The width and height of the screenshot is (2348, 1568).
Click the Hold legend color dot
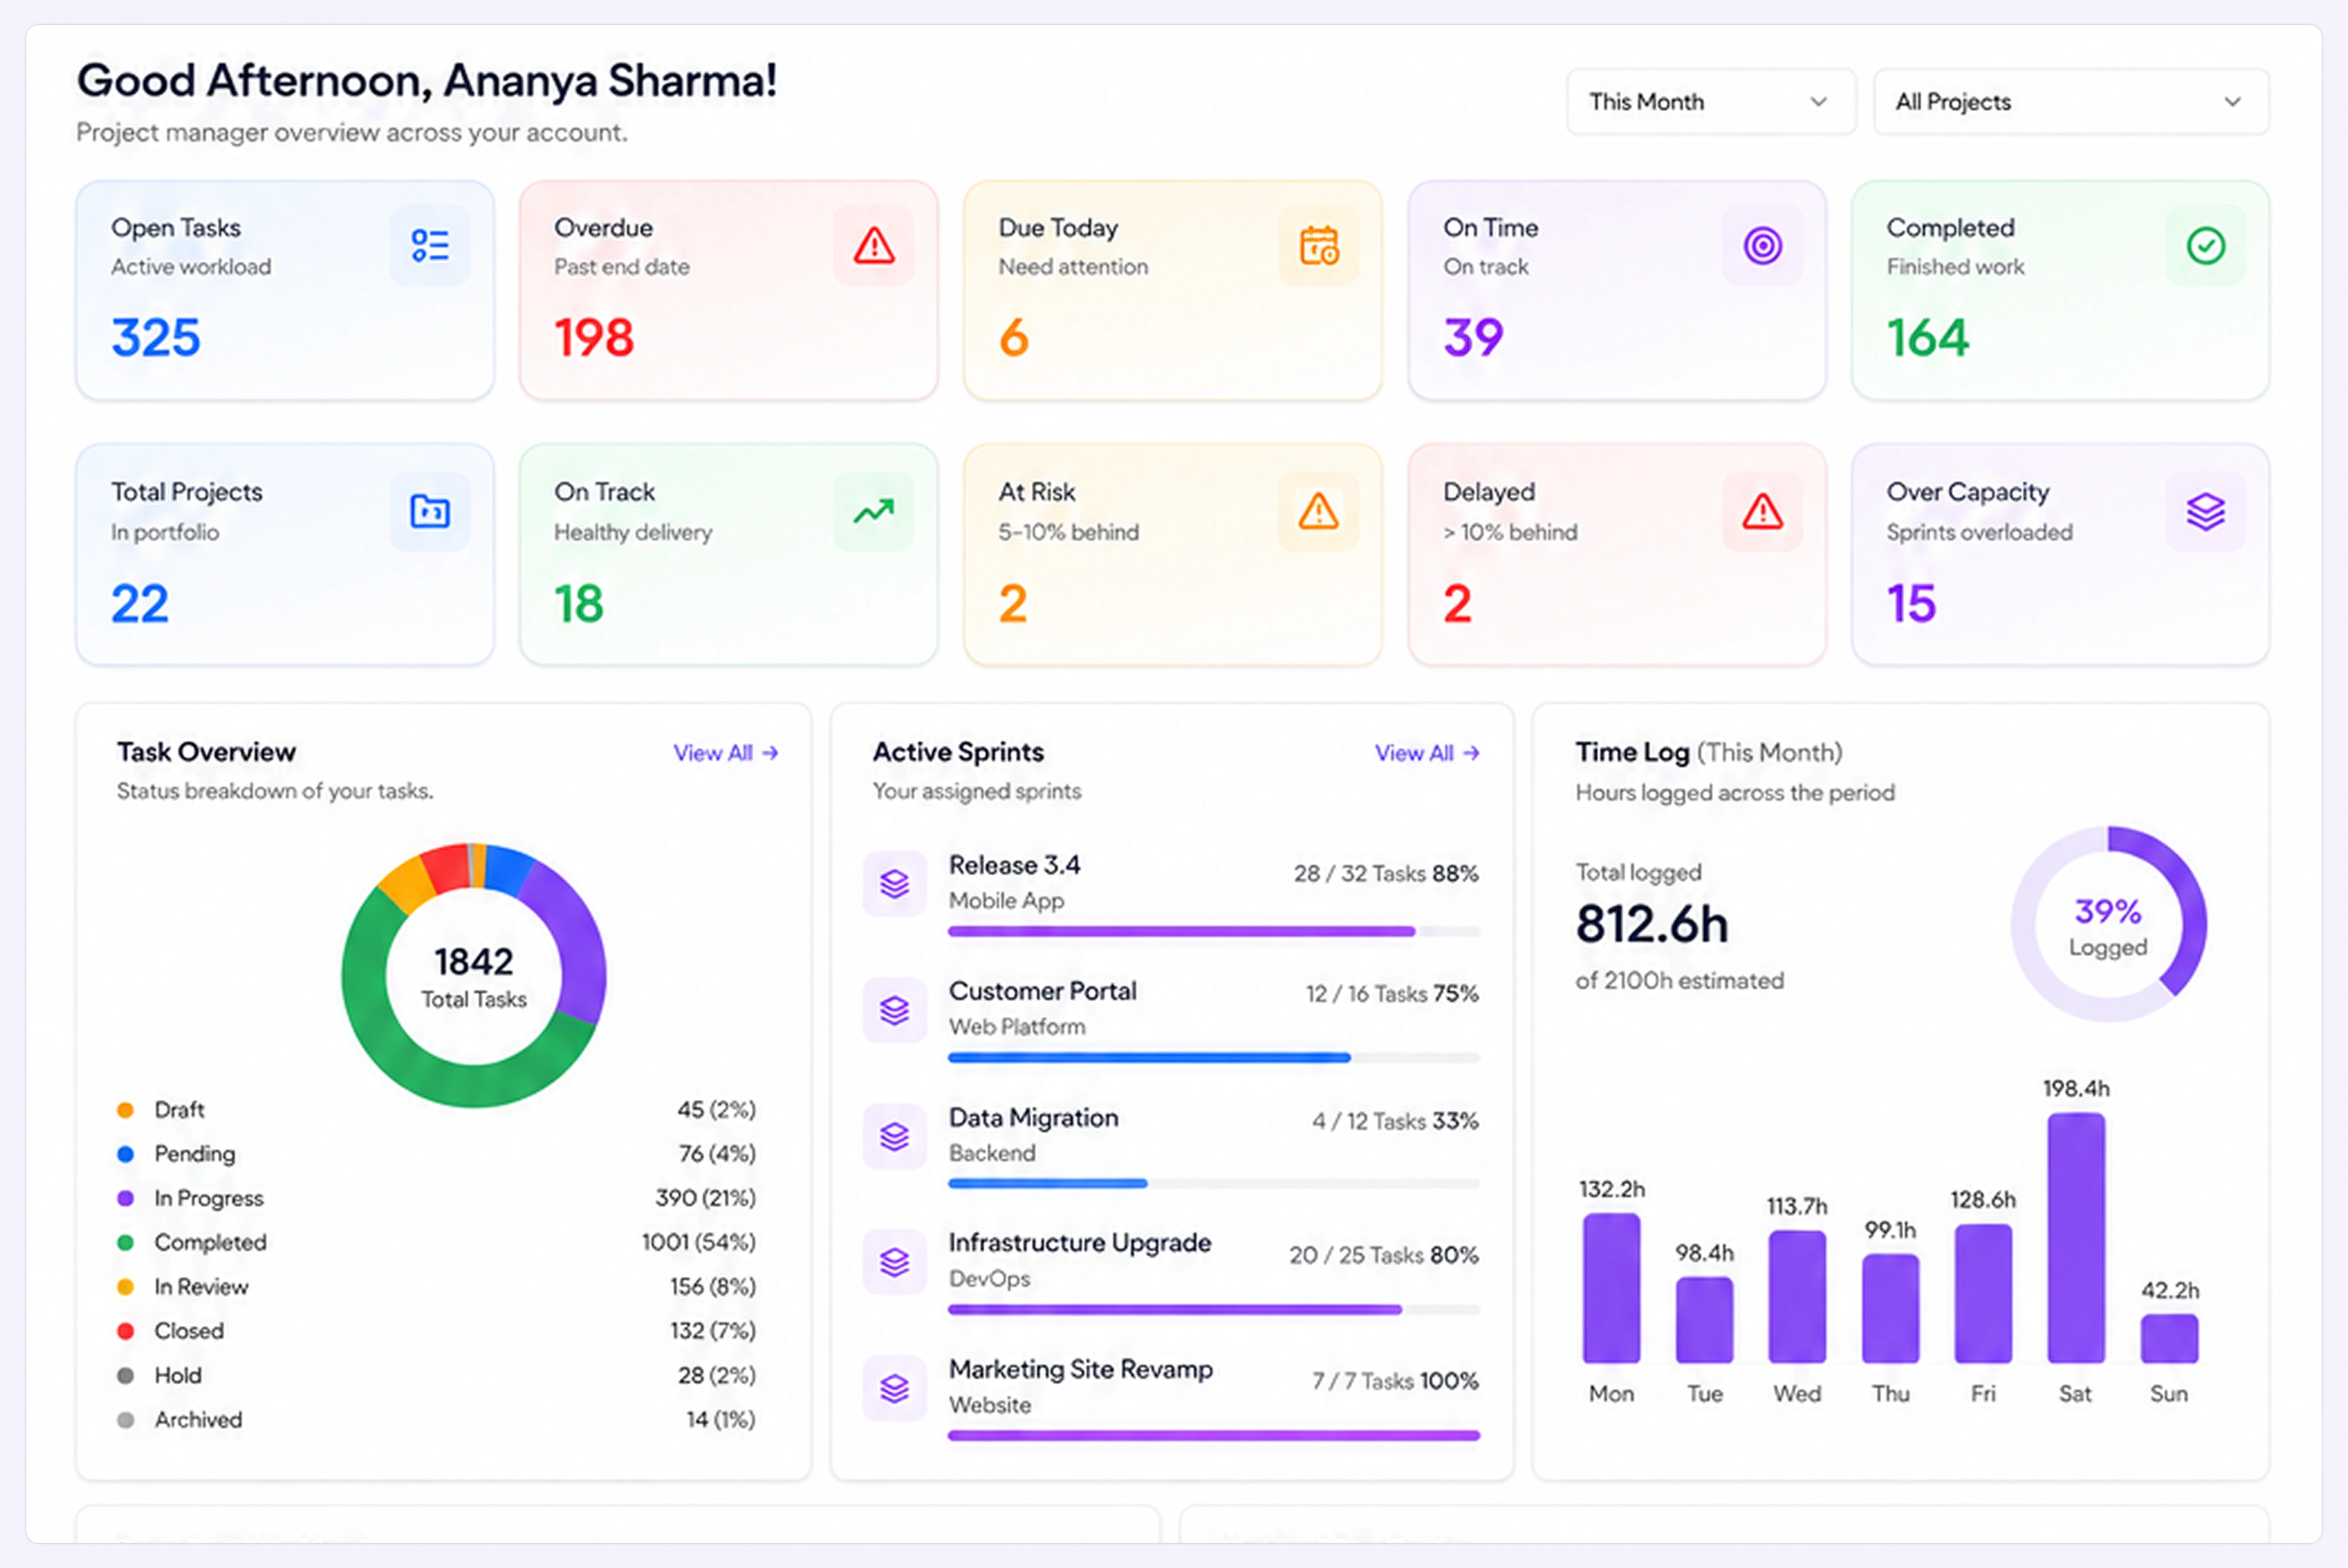[126, 1375]
